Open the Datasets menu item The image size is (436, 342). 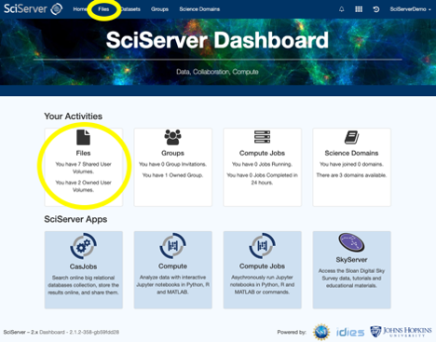pos(130,9)
